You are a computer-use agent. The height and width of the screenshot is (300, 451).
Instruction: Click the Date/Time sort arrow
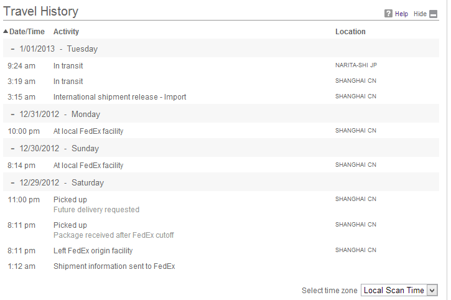coord(6,31)
